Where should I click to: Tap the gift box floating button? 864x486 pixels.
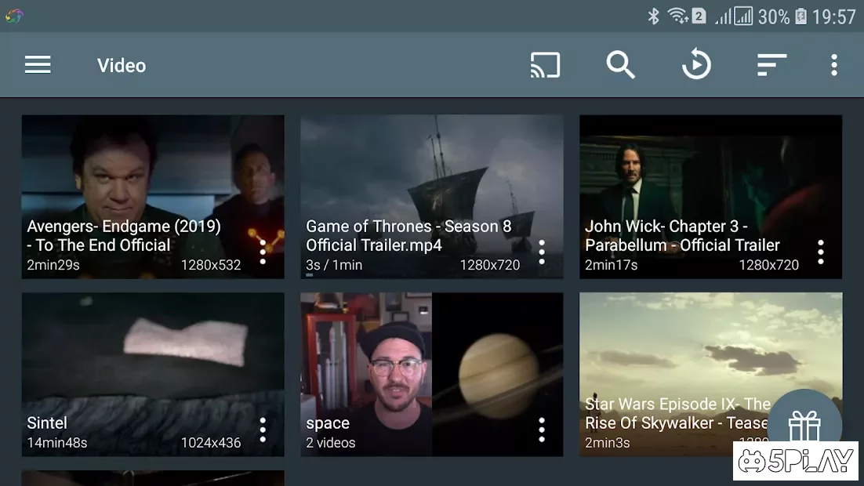[804, 426]
